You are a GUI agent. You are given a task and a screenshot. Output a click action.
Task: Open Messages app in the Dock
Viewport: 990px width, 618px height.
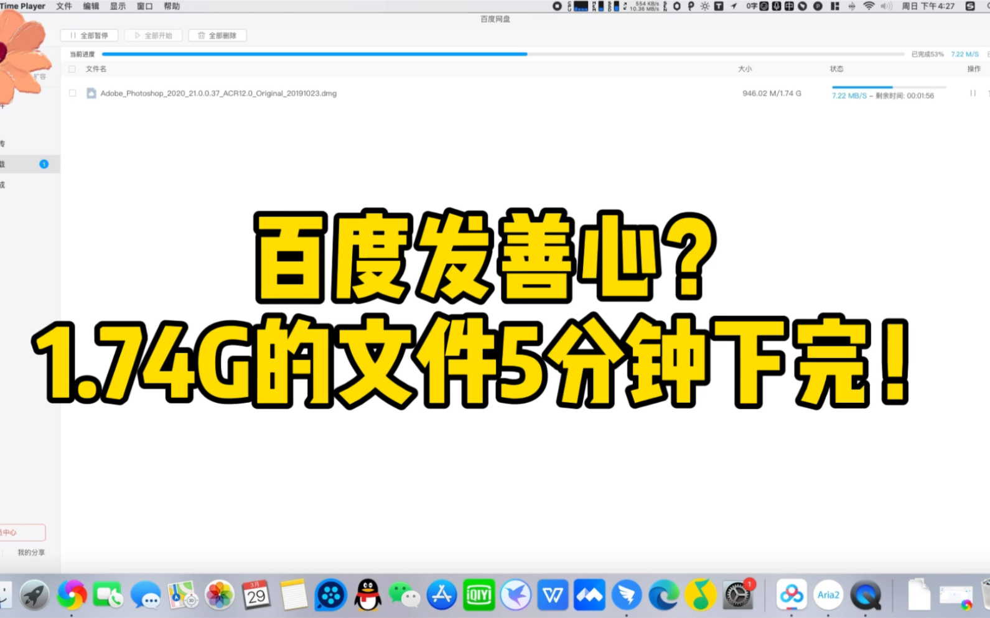(146, 595)
